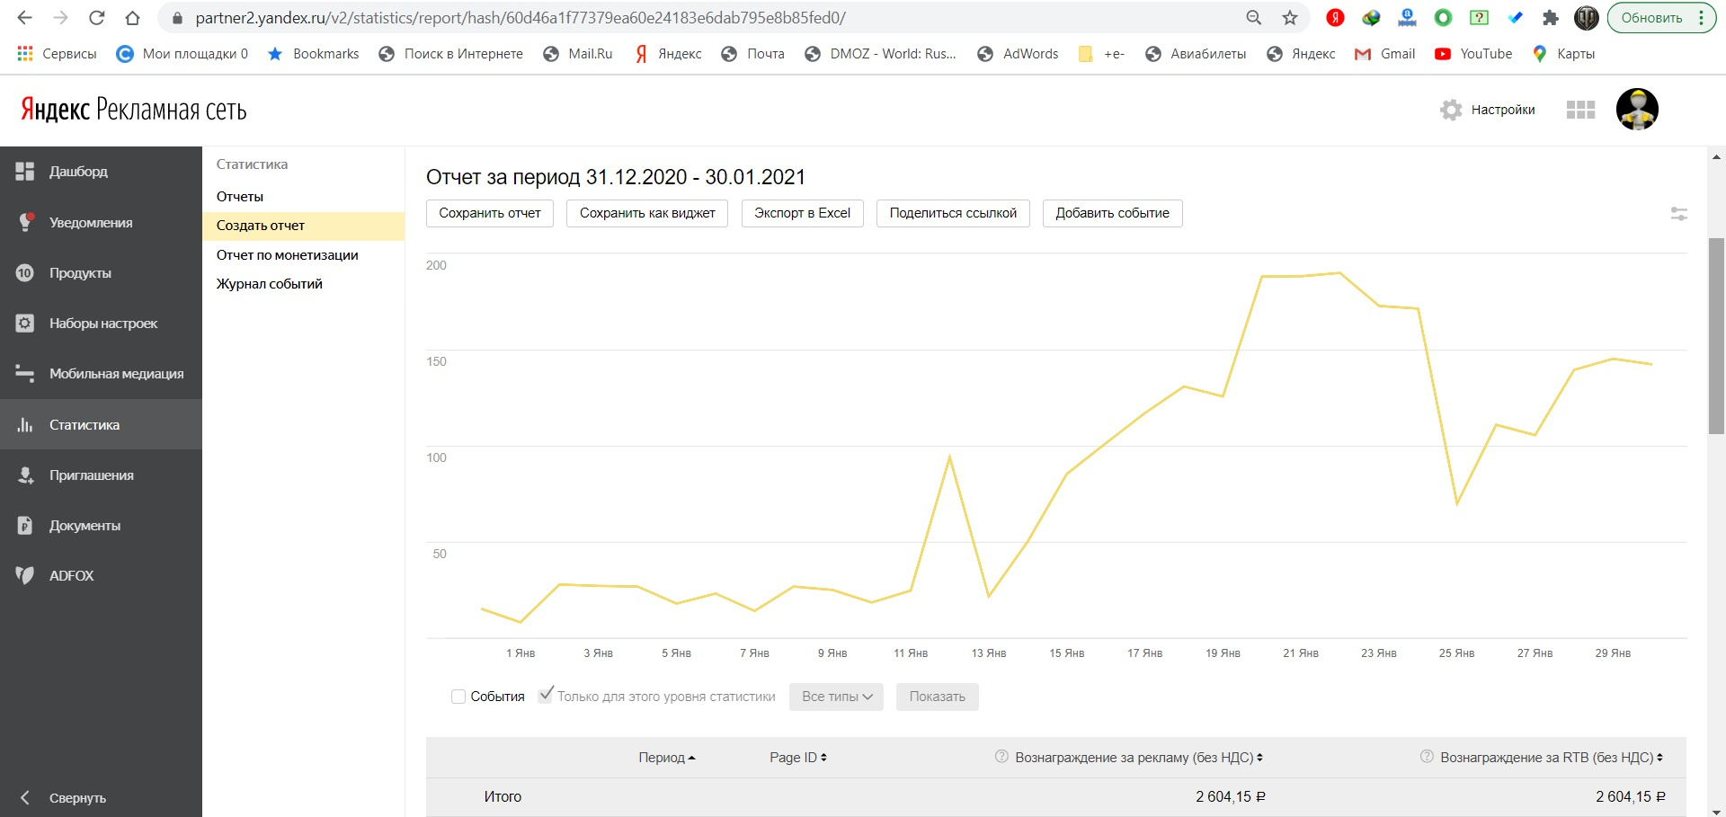Click the Настройки label in header
1726x817 pixels.
pyautogui.click(x=1503, y=110)
